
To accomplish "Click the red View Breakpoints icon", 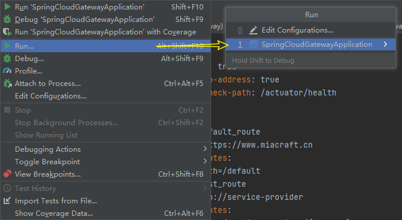I will coord(7,174).
